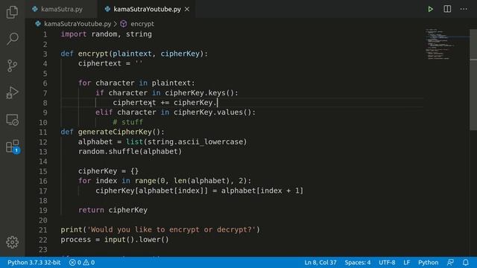Select language mode Python in status bar
Image resolution: width=477 pixels, height=268 pixels.
[428, 263]
